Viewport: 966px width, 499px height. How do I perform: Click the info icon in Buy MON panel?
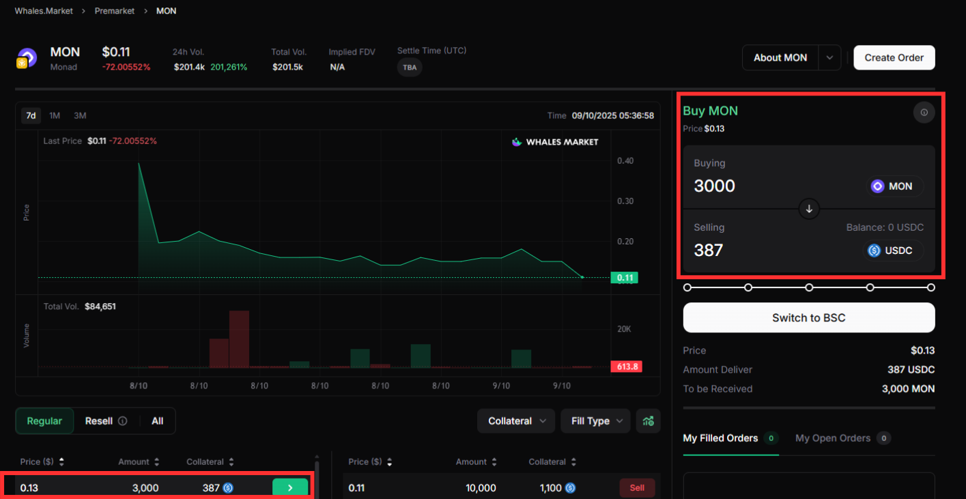click(x=924, y=113)
